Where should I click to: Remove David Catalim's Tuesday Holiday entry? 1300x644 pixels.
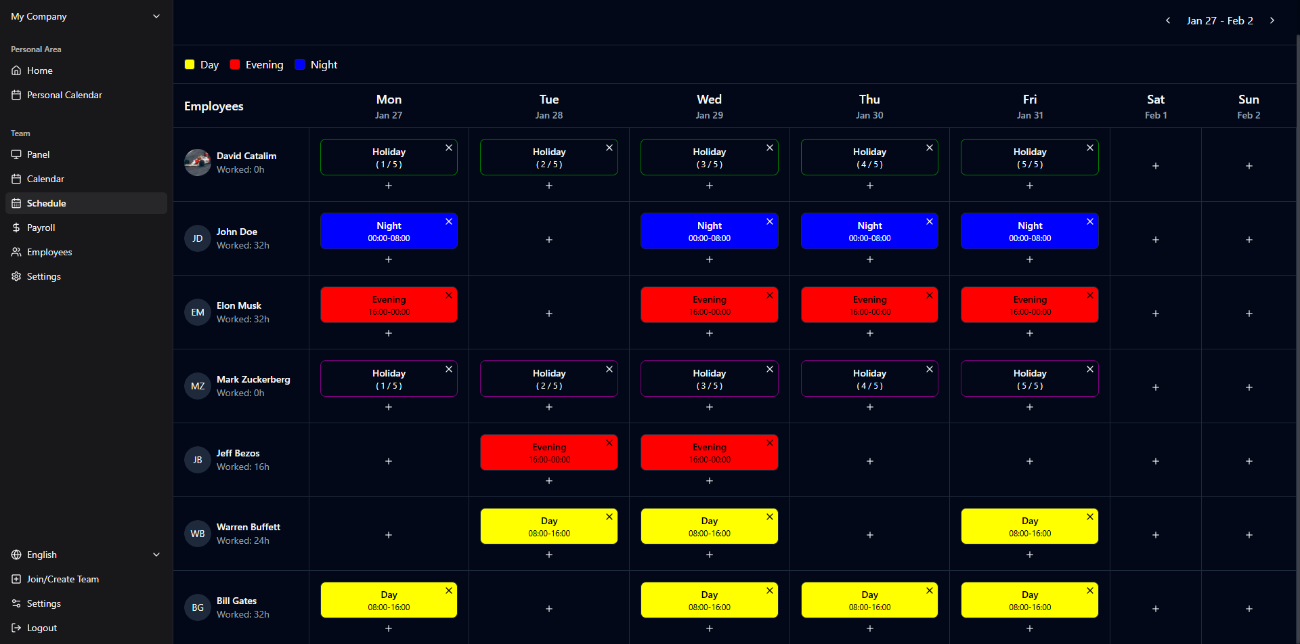pos(609,148)
